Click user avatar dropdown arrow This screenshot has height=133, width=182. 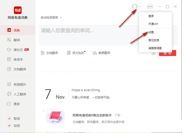coord(140,6)
